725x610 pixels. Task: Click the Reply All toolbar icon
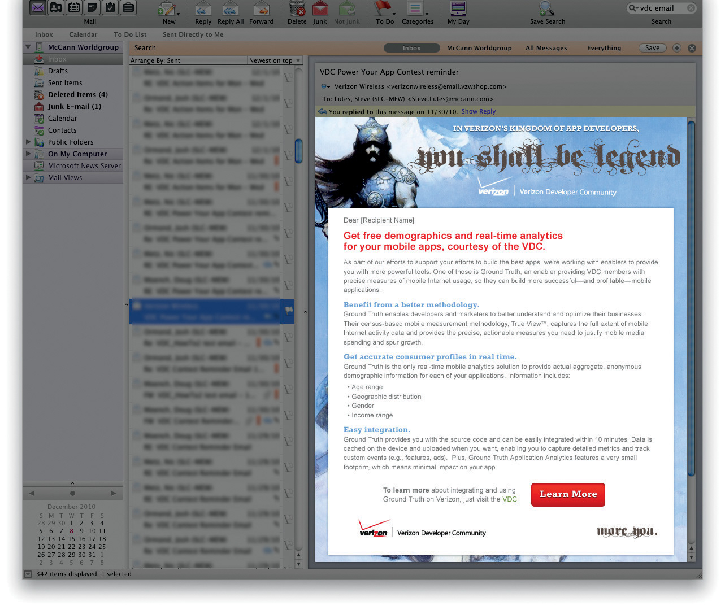(x=230, y=9)
